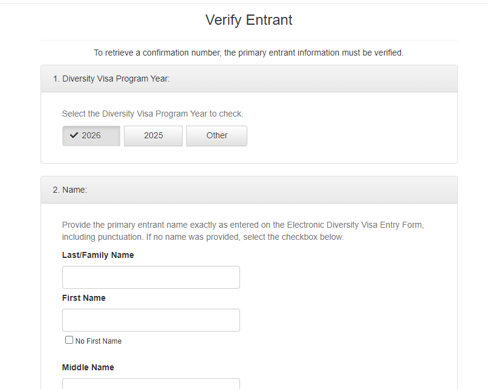Click 'Select the Diversity Visa Program Year to check.'
Viewport: 488px width, 389px height.
pyautogui.click(x=152, y=114)
